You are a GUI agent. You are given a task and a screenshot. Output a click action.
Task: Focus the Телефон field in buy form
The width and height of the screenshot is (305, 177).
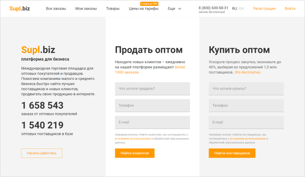[246, 105]
